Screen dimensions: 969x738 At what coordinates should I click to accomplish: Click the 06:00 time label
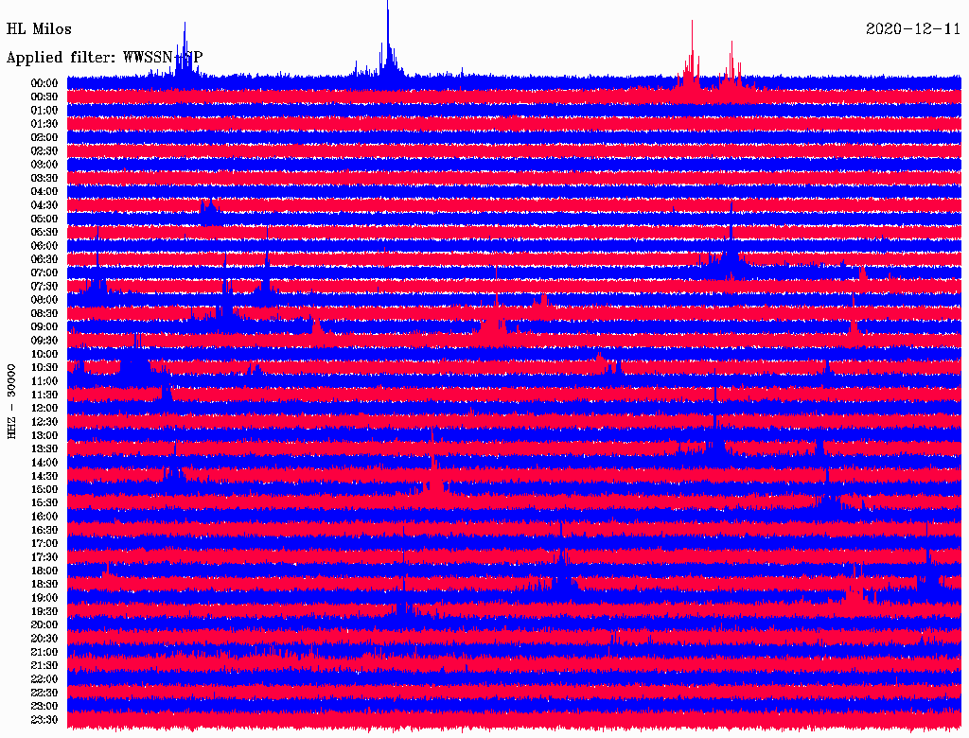[x=44, y=246]
